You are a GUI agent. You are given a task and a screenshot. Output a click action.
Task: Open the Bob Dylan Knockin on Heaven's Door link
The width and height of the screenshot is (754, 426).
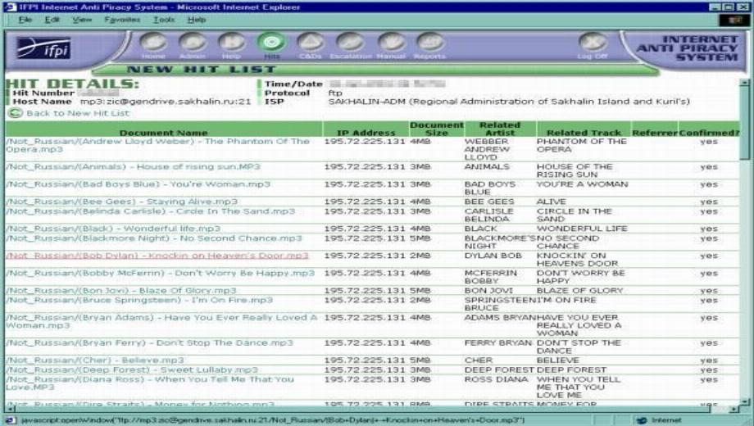157,256
